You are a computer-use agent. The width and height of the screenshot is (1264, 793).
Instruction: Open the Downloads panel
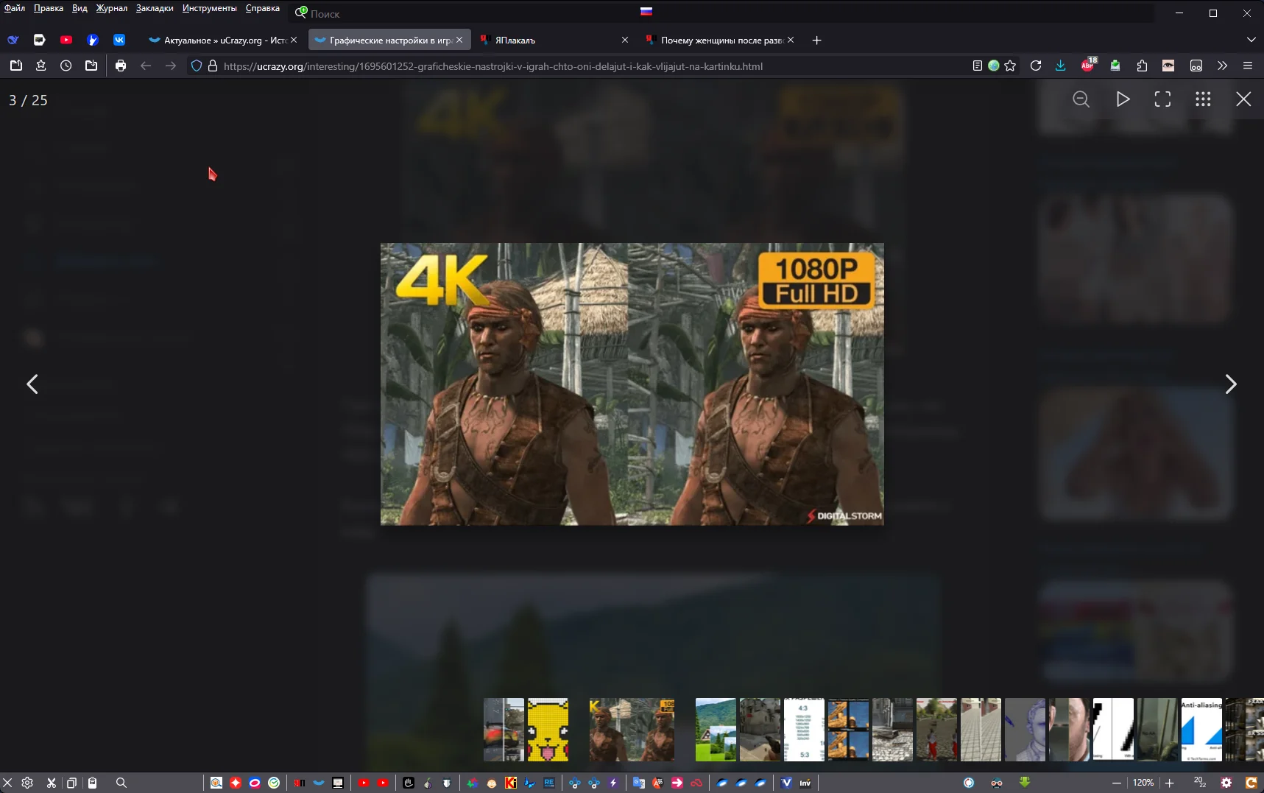[1060, 66]
